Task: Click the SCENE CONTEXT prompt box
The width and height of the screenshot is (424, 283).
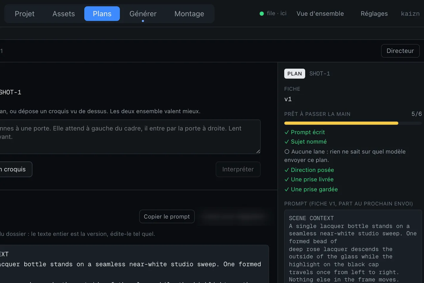Action: (353, 247)
